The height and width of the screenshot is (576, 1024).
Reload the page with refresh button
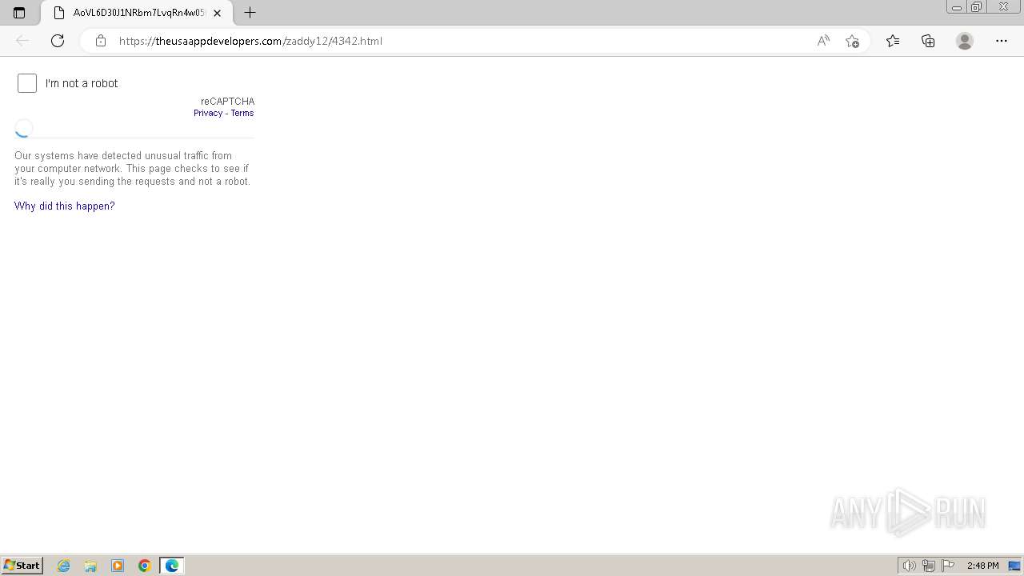(x=58, y=41)
